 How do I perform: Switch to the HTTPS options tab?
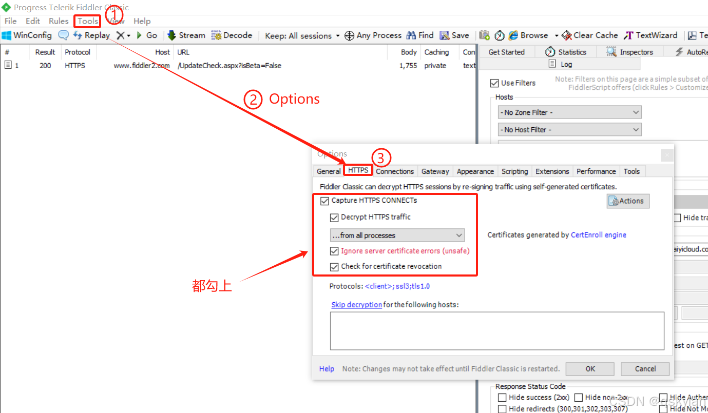(x=358, y=170)
